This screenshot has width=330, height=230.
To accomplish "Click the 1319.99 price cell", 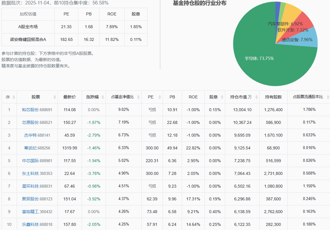I will point(70,148).
